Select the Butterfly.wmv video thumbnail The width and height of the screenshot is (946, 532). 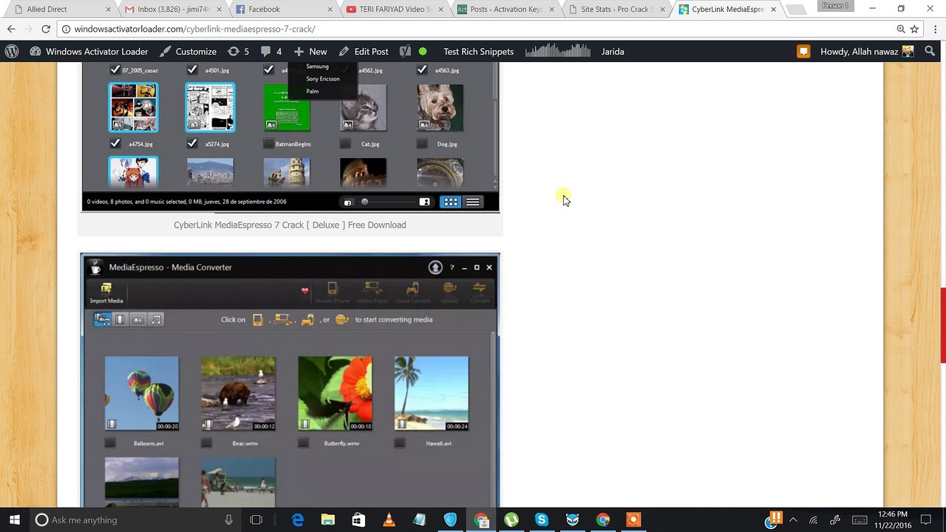[x=335, y=393]
